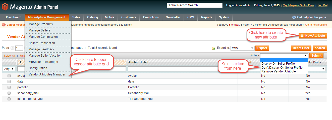Click the Log Out link
This screenshot has height=120, width=332.
click(x=322, y=5)
